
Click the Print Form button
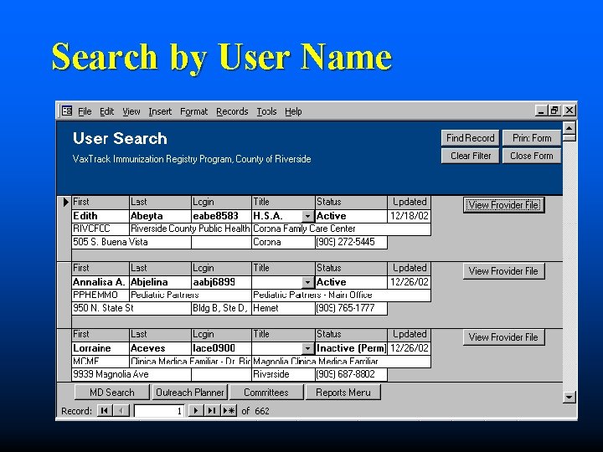532,138
